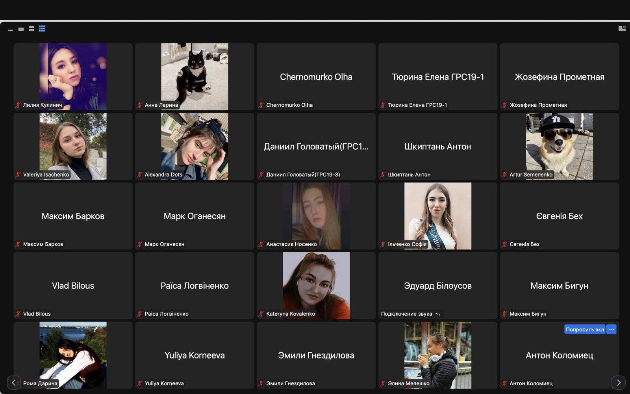Click muted mic icon of Анастасия Носенко
This screenshot has height=394, width=630.
[261, 244]
